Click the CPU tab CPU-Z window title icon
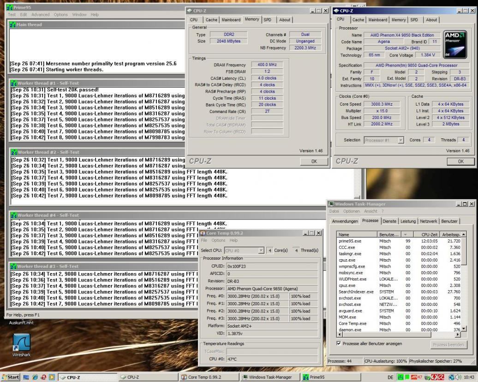This screenshot has height=382, width=478. click(336, 11)
